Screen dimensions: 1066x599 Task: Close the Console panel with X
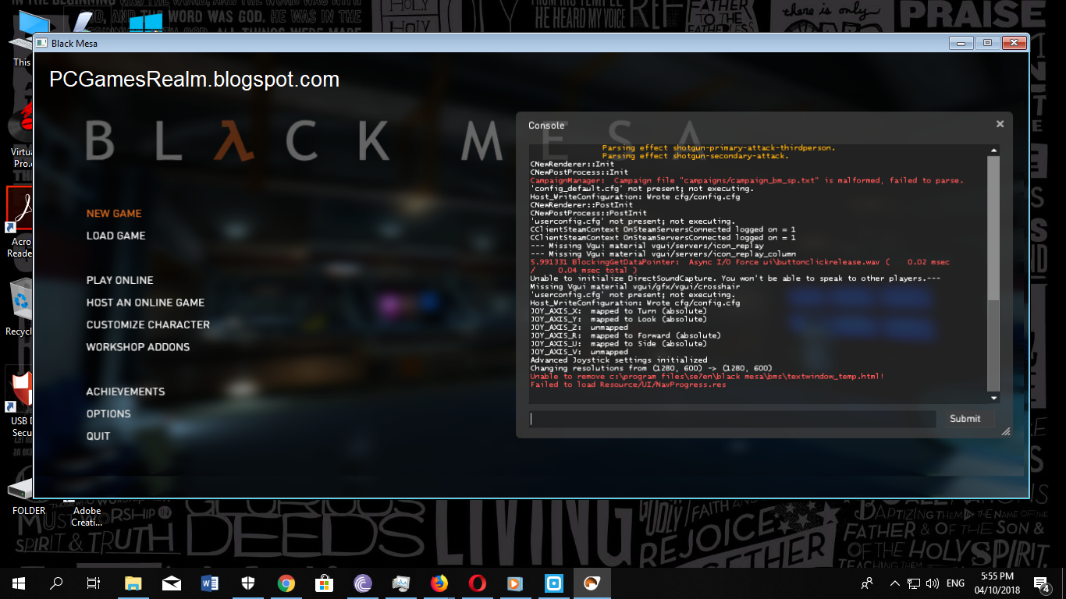(1000, 124)
